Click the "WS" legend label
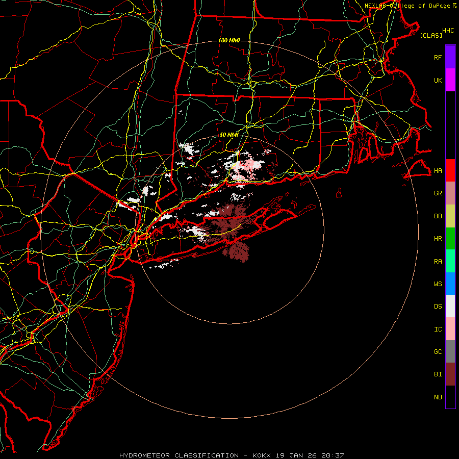Screen dimensions: 459x459 [x=438, y=284]
